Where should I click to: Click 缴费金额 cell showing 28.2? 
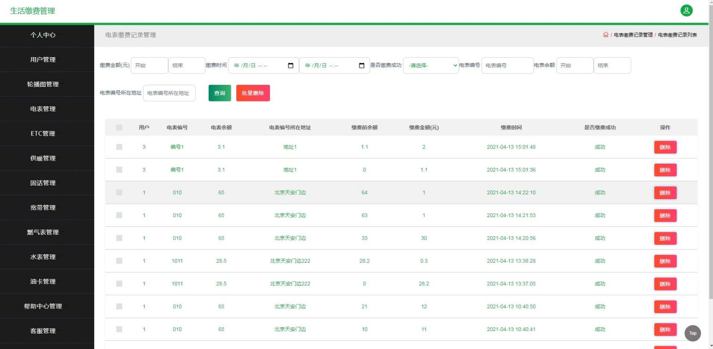(424, 284)
